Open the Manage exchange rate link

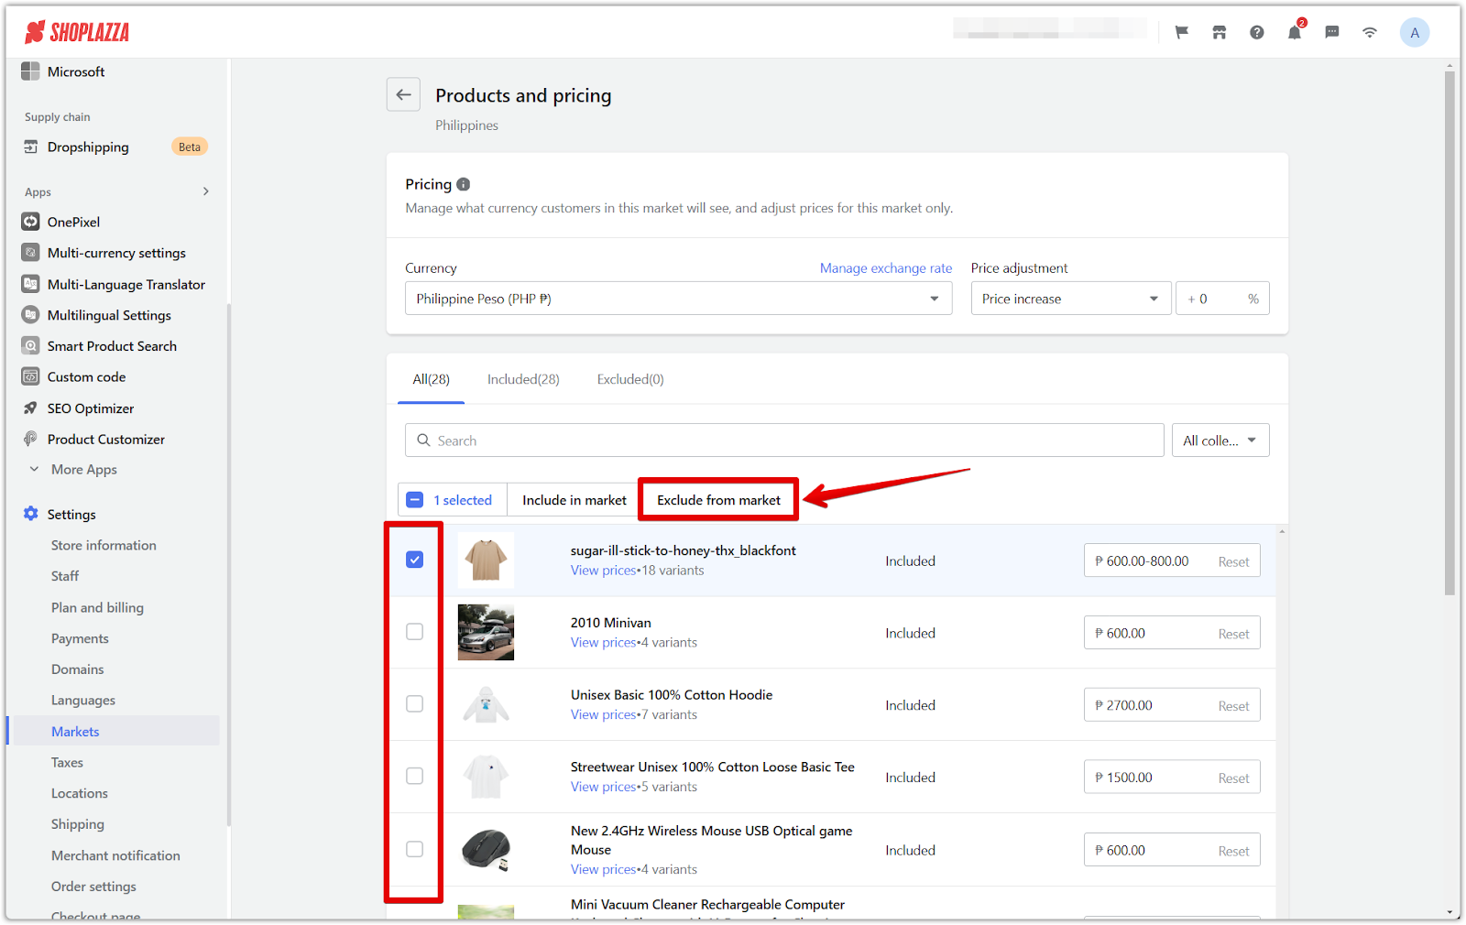coord(886,268)
